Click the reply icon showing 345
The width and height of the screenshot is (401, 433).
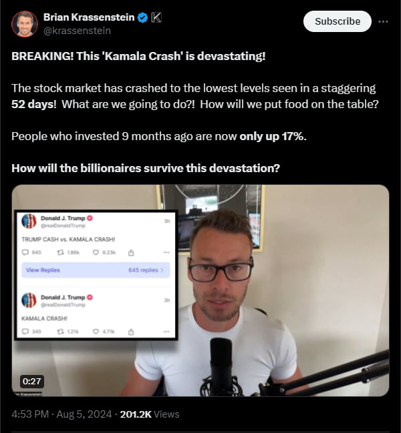(25, 332)
